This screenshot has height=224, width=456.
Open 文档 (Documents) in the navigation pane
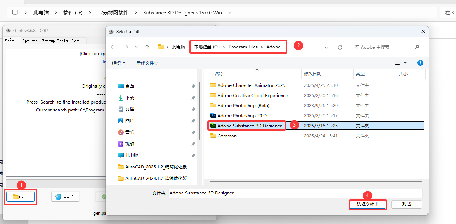click(130, 109)
